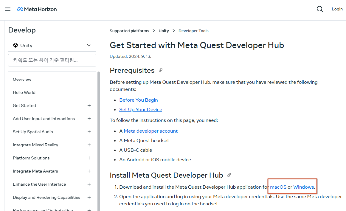Select Overview in the sidebar
Image resolution: width=346 pixels, height=211 pixels.
pos(22,79)
